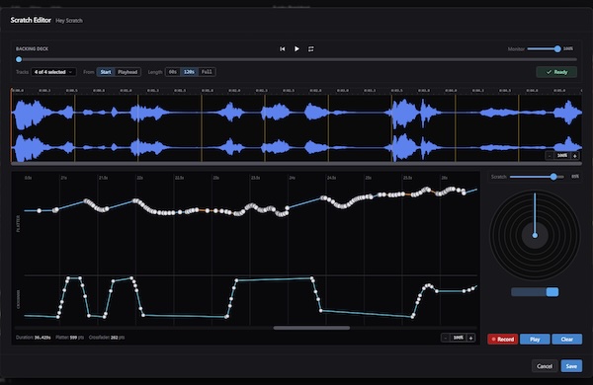
Task: Open the Tracks selection dropdown
Action: click(53, 72)
